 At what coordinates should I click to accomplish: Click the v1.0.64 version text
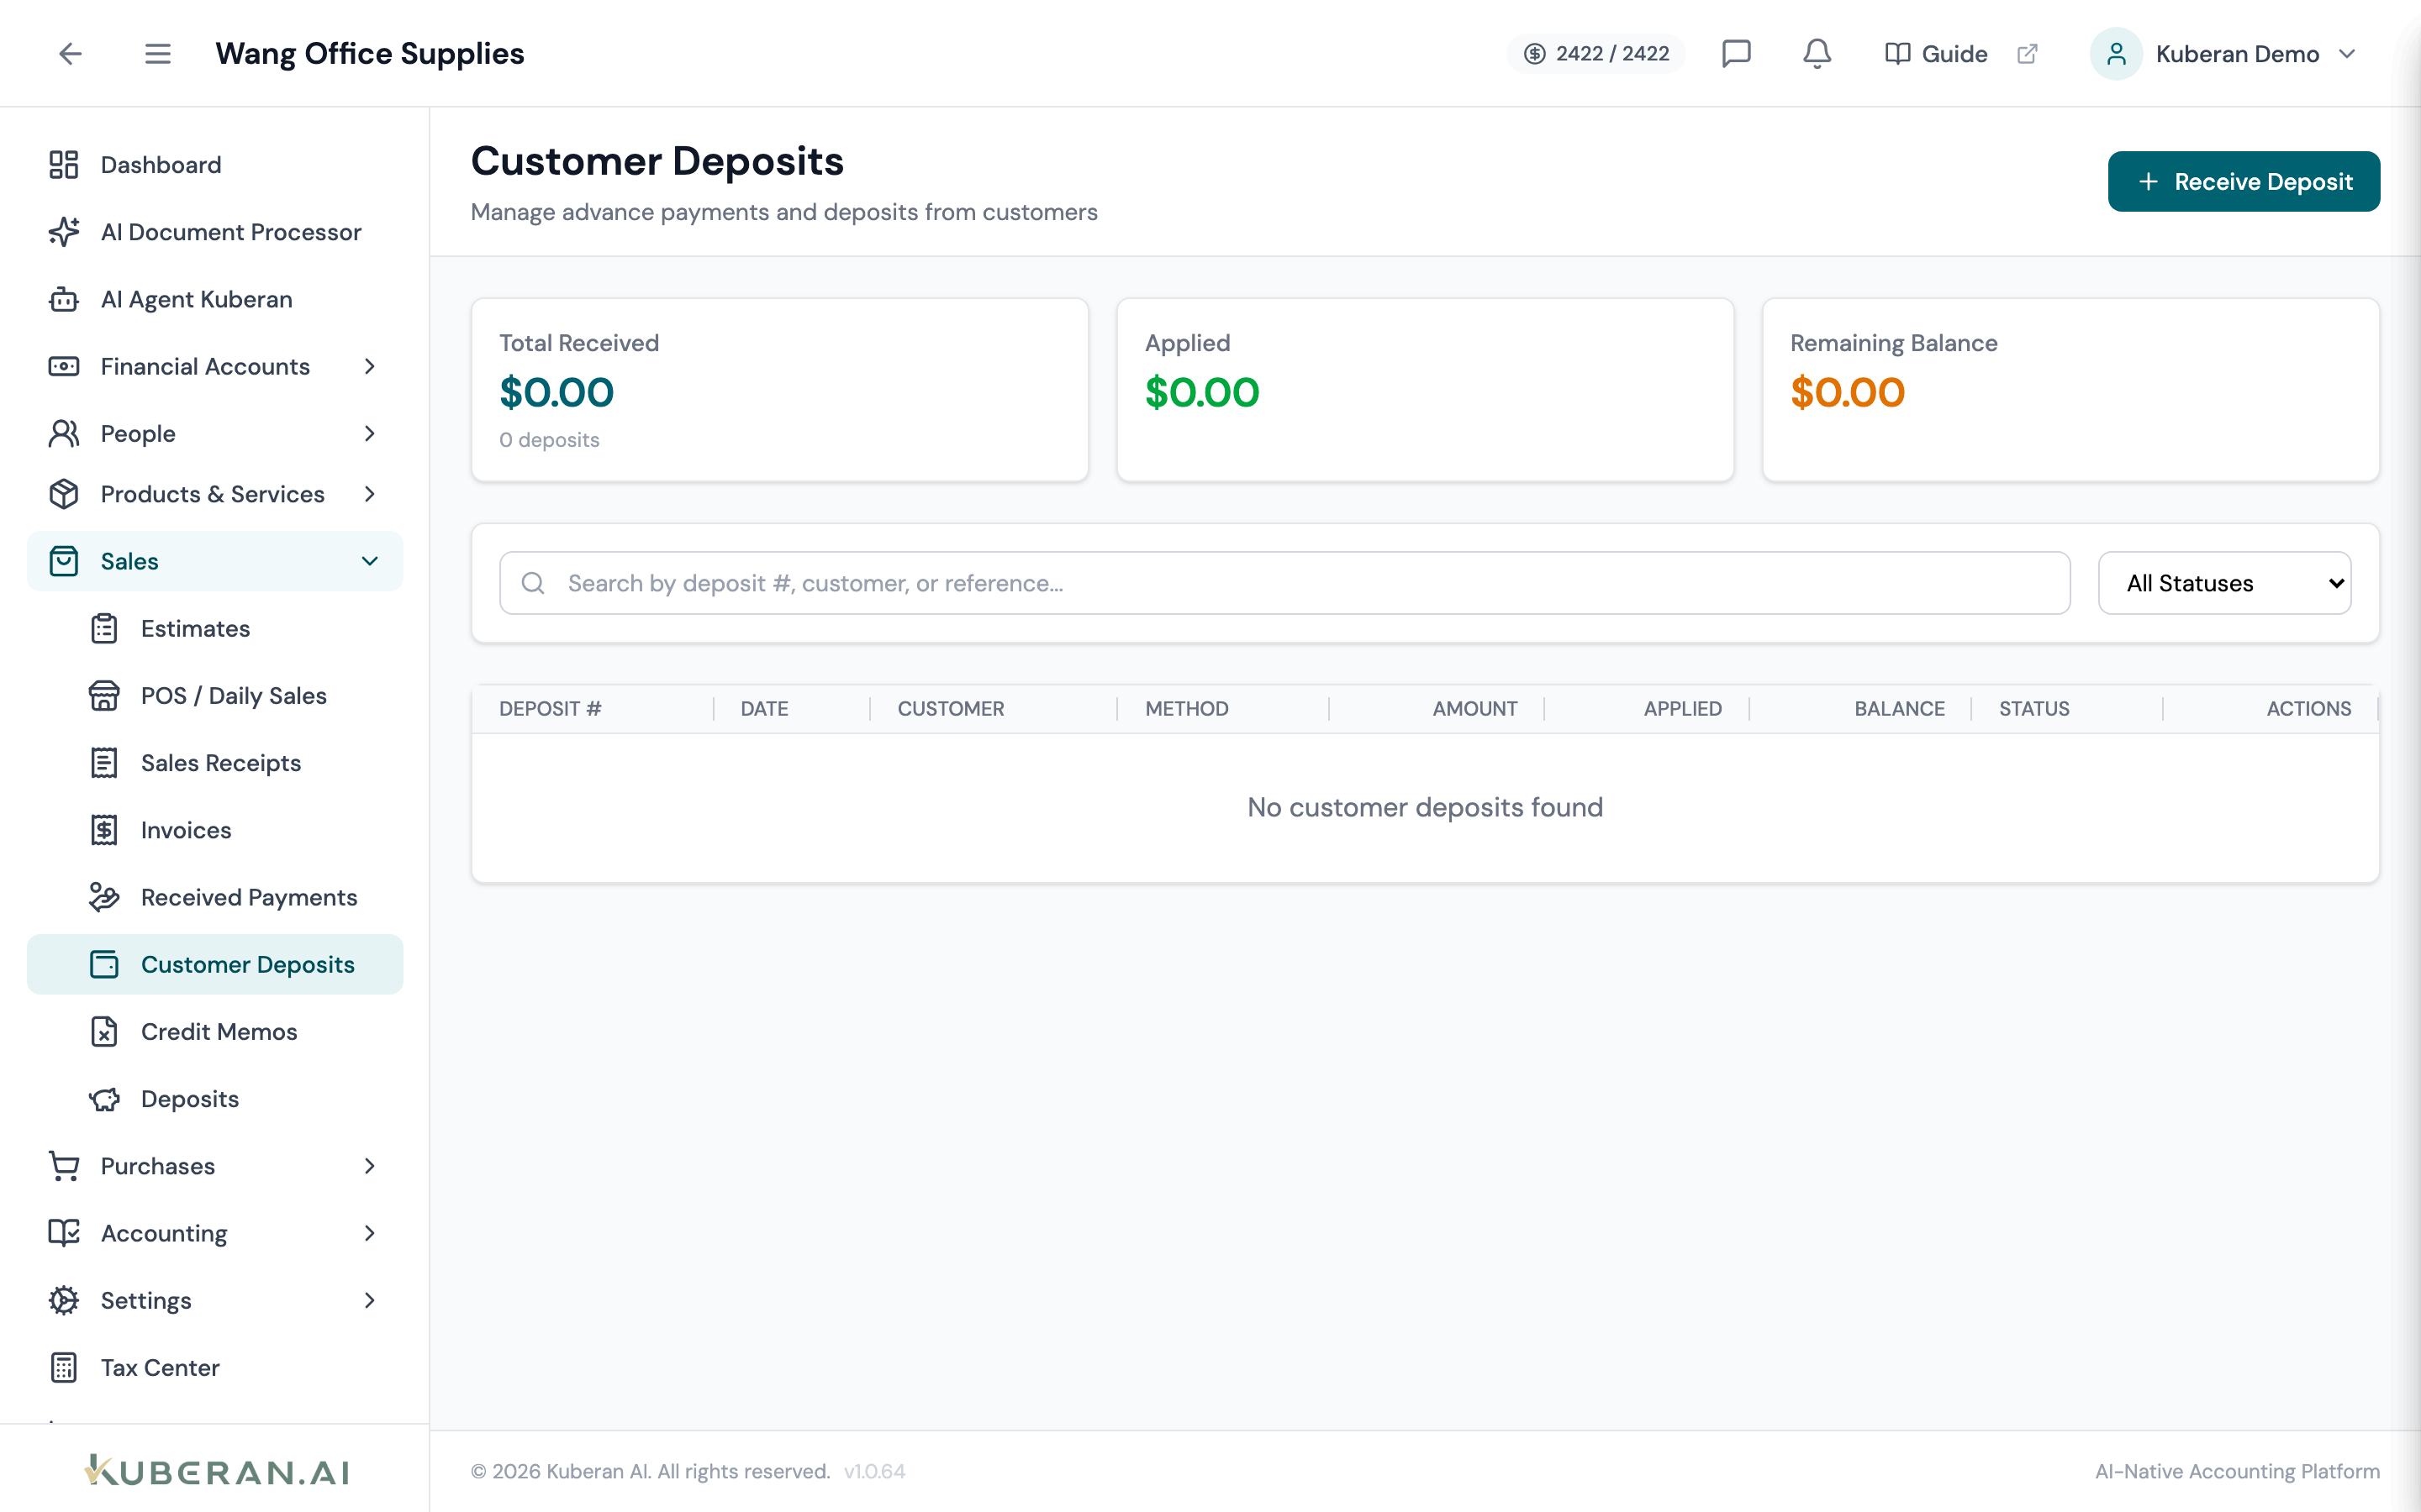[x=874, y=1471]
